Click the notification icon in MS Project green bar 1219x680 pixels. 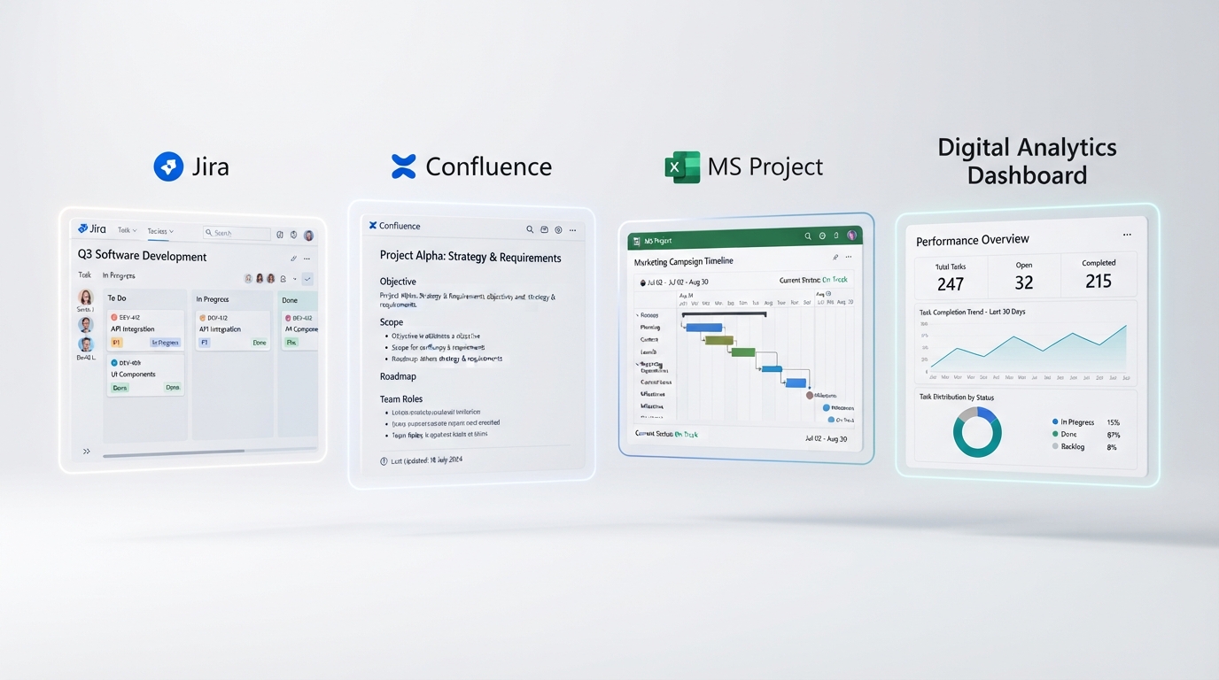(x=836, y=236)
